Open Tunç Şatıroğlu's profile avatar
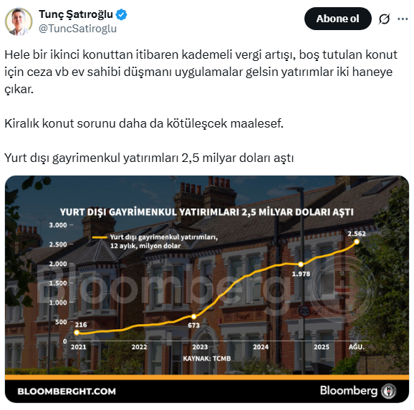The image size is (414, 410). (19, 21)
